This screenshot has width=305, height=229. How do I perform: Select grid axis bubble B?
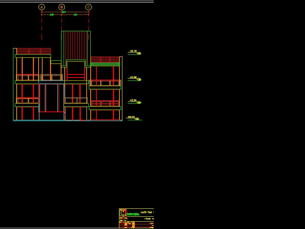tap(62, 7)
